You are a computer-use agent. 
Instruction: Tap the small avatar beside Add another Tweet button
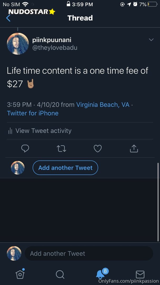[18, 168]
